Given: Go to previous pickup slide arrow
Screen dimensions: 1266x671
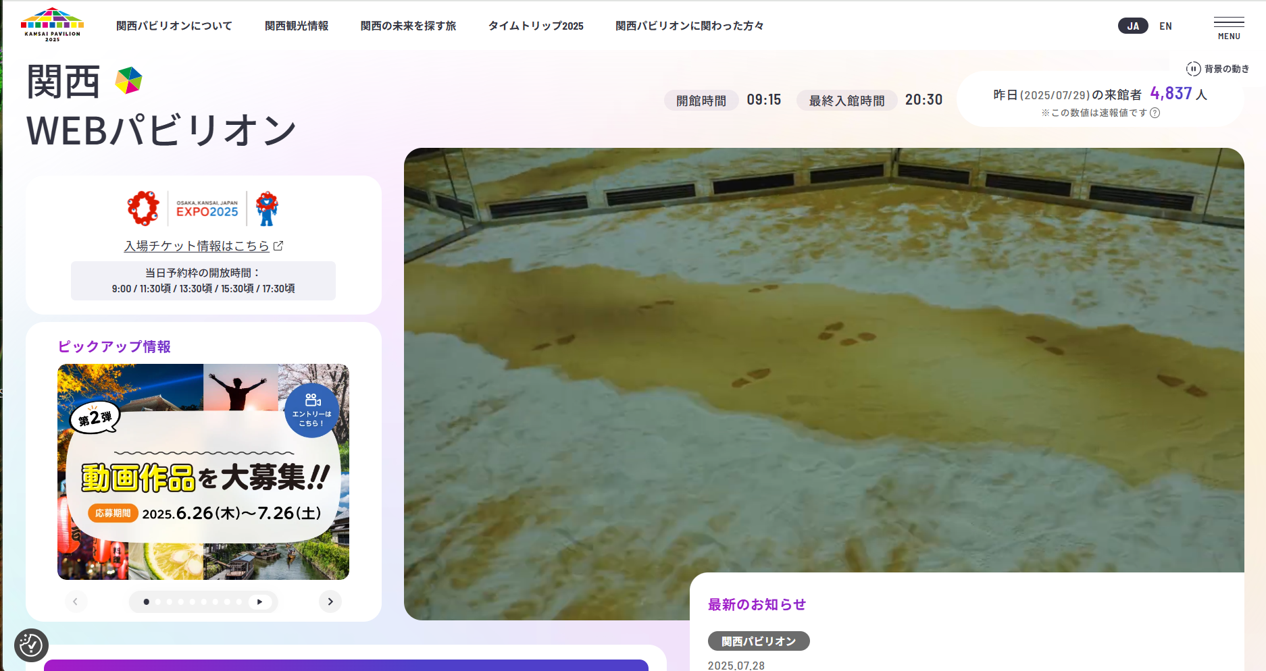Looking at the screenshot, I should click(x=76, y=601).
